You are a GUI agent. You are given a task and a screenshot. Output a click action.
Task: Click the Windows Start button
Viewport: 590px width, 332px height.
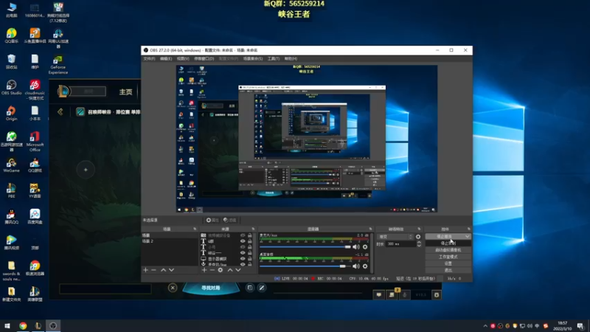point(7,325)
